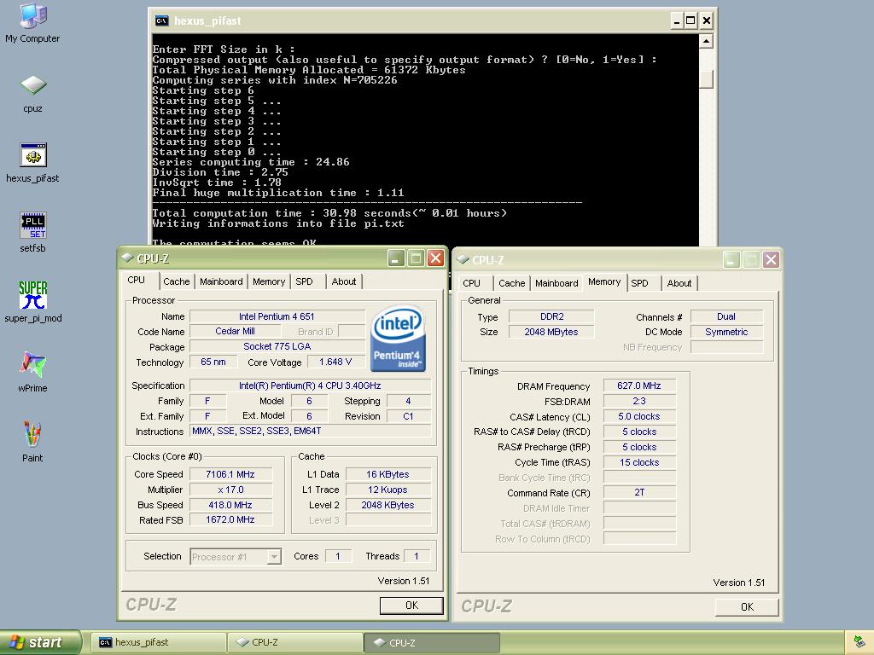The height and width of the screenshot is (655, 874).
Task: Click the hexus_pifast window title bar icon
Action: point(161,20)
